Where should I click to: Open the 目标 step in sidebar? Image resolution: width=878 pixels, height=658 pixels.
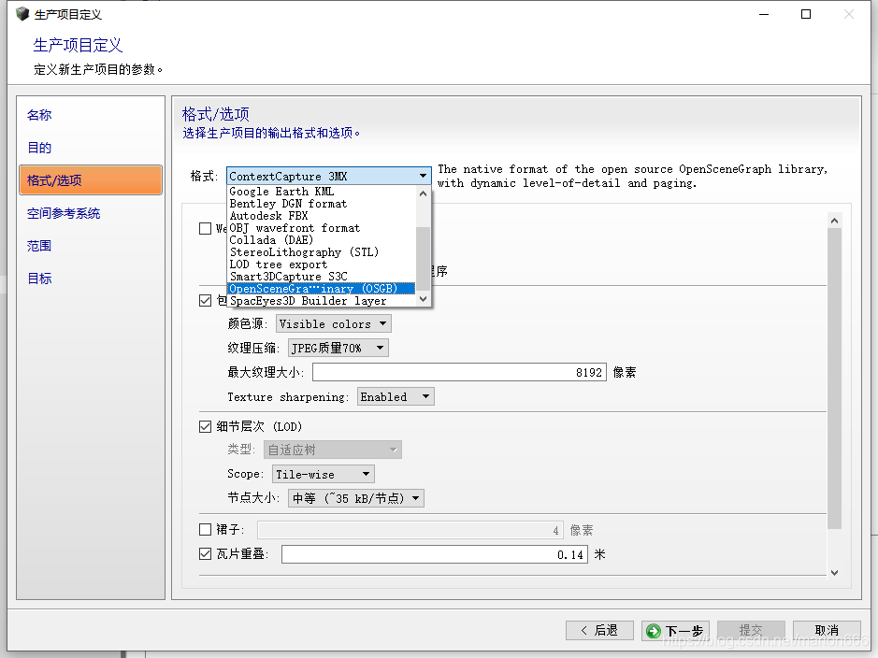pyautogui.click(x=39, y=279)
